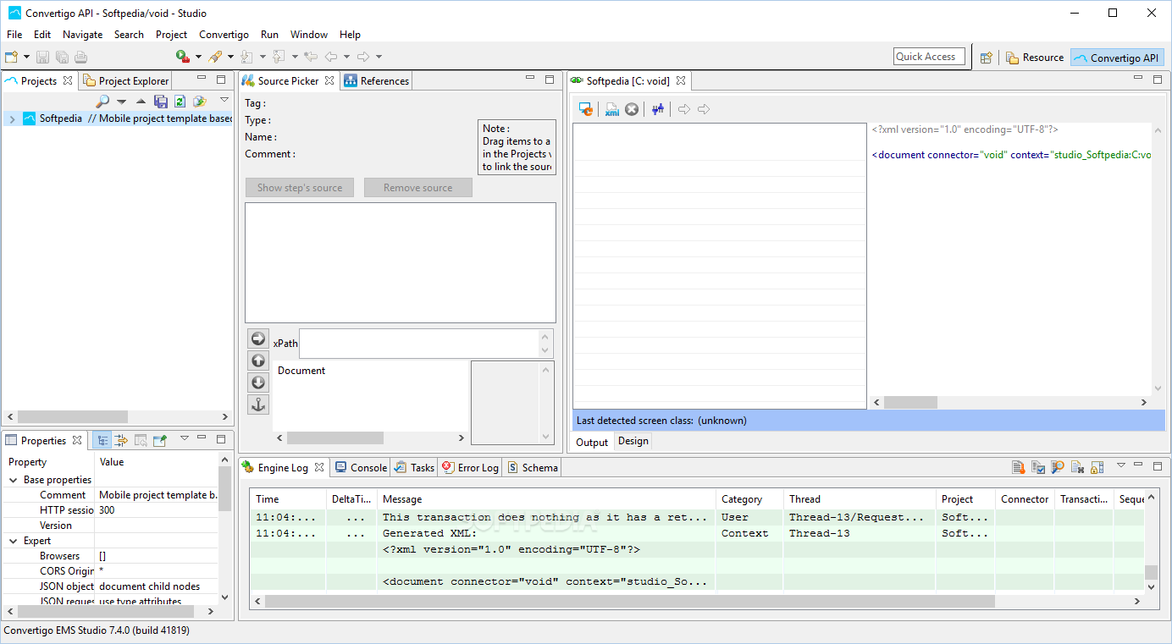The height and width of the screenshot is (644, 1172).
Task: Click the Previous Annotation icon
Action: point(279,57)
